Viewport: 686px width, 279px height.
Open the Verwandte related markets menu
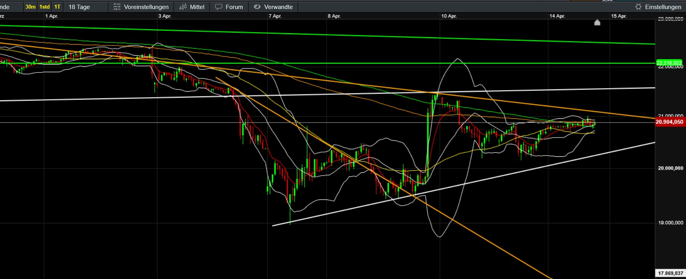(278, 7)
